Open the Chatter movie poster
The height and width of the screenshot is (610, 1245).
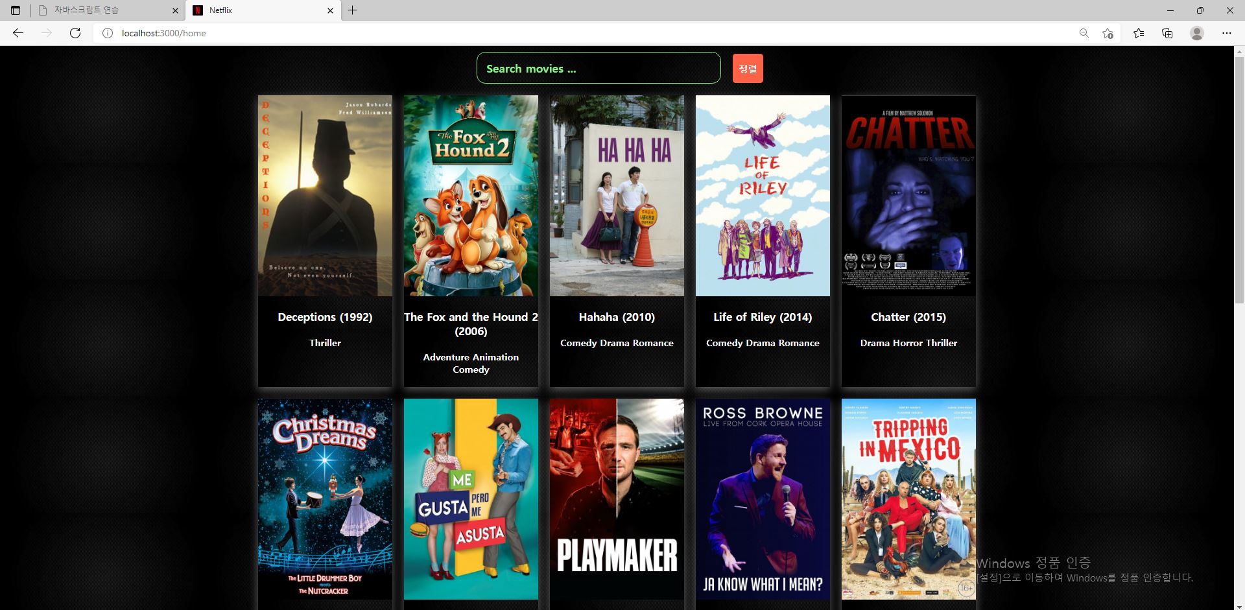[x=908, y=196]
